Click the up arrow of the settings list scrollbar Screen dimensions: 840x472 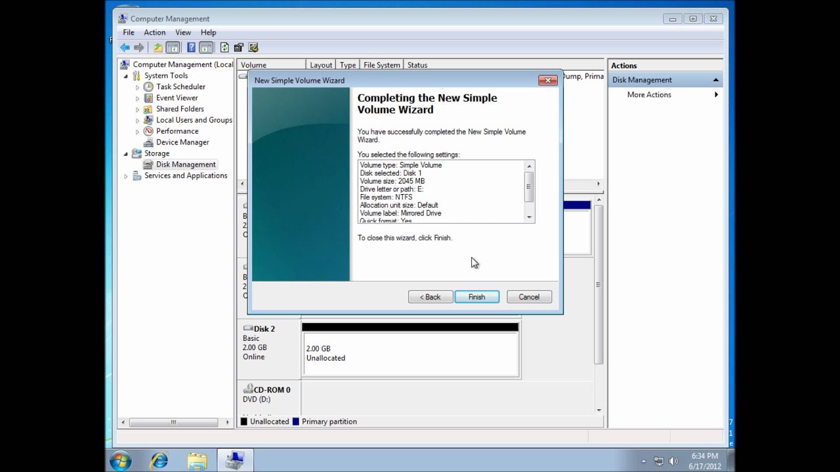coord(529,166)
